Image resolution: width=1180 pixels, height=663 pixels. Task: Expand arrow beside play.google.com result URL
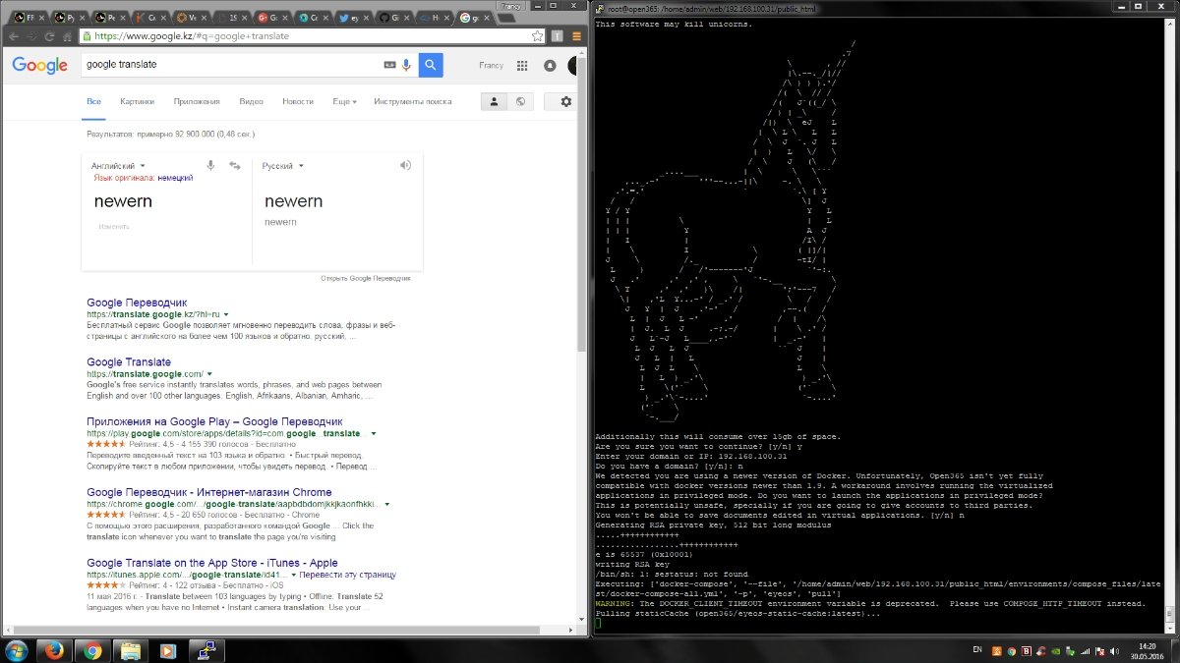[x=374, y=433]
